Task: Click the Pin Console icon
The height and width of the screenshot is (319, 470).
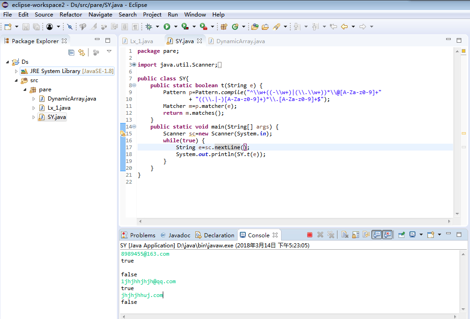Action: [x=401, y=235]
